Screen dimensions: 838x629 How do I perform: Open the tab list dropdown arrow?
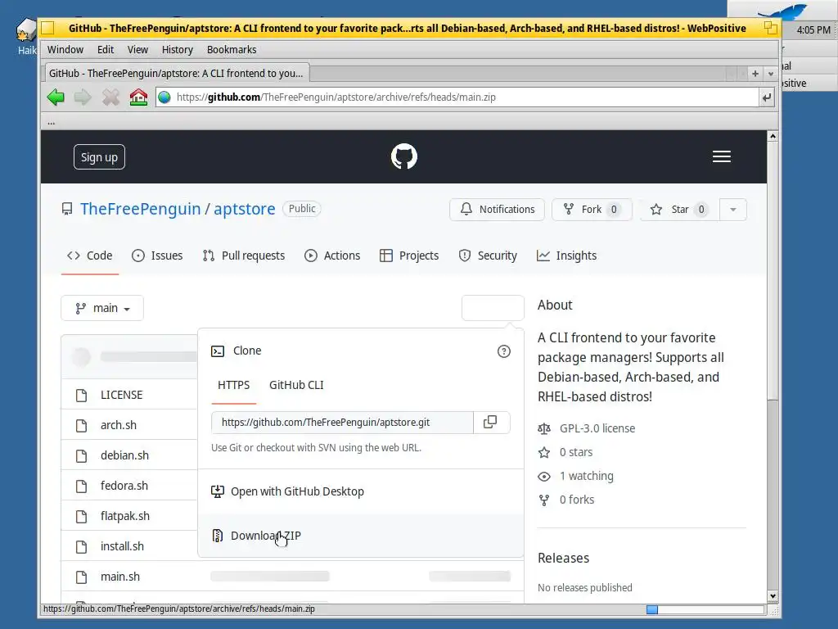[x=770, y=74]
